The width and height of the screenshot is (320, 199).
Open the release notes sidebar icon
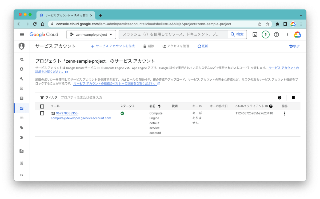[x=22, y=163]
